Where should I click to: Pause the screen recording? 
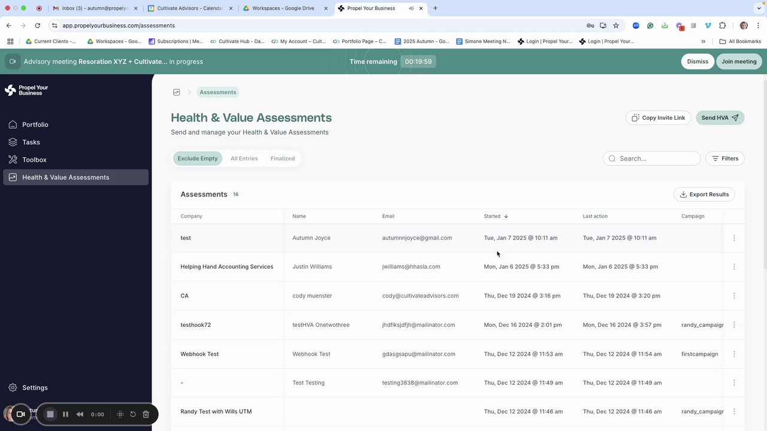tap(65, 414)
